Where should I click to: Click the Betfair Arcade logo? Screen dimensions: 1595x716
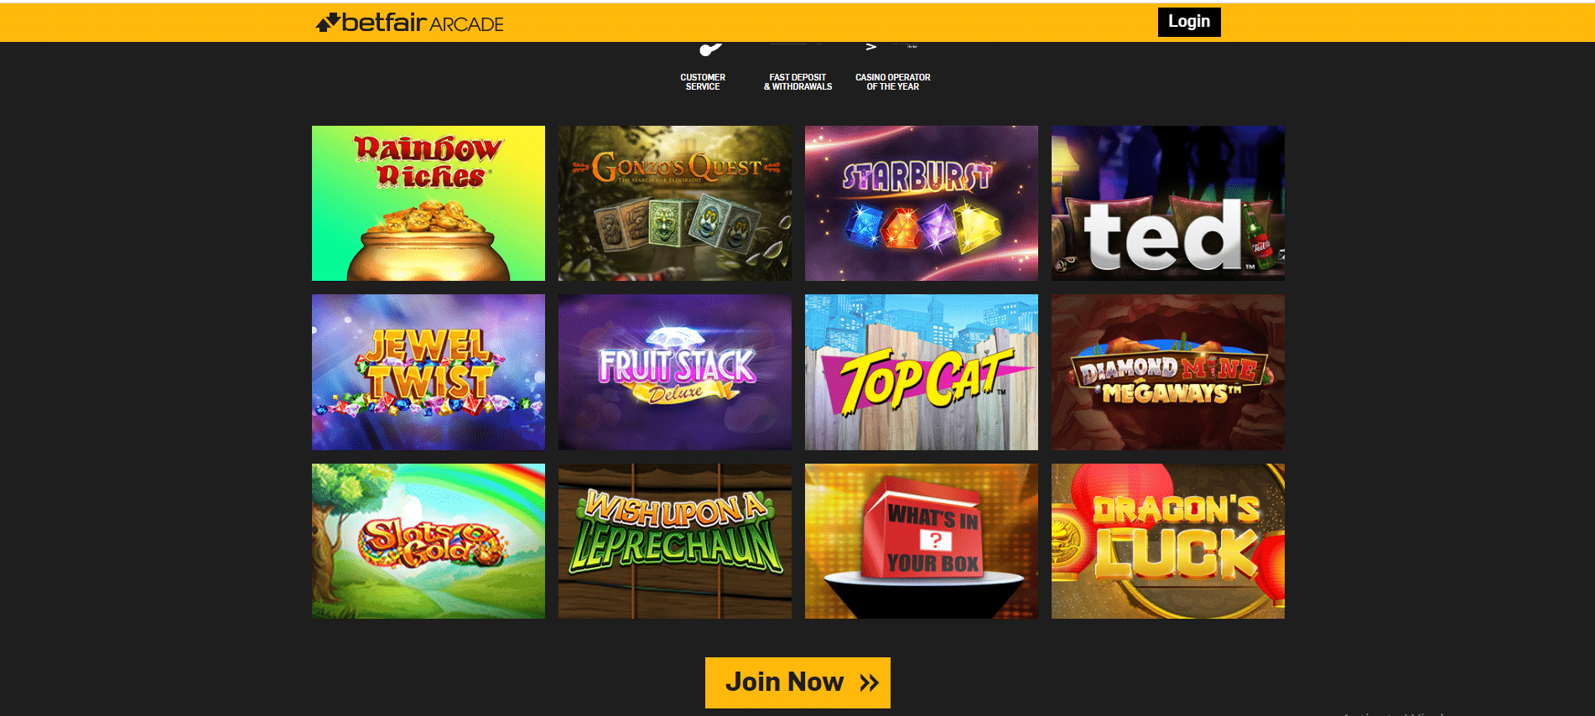coord(409,23)
